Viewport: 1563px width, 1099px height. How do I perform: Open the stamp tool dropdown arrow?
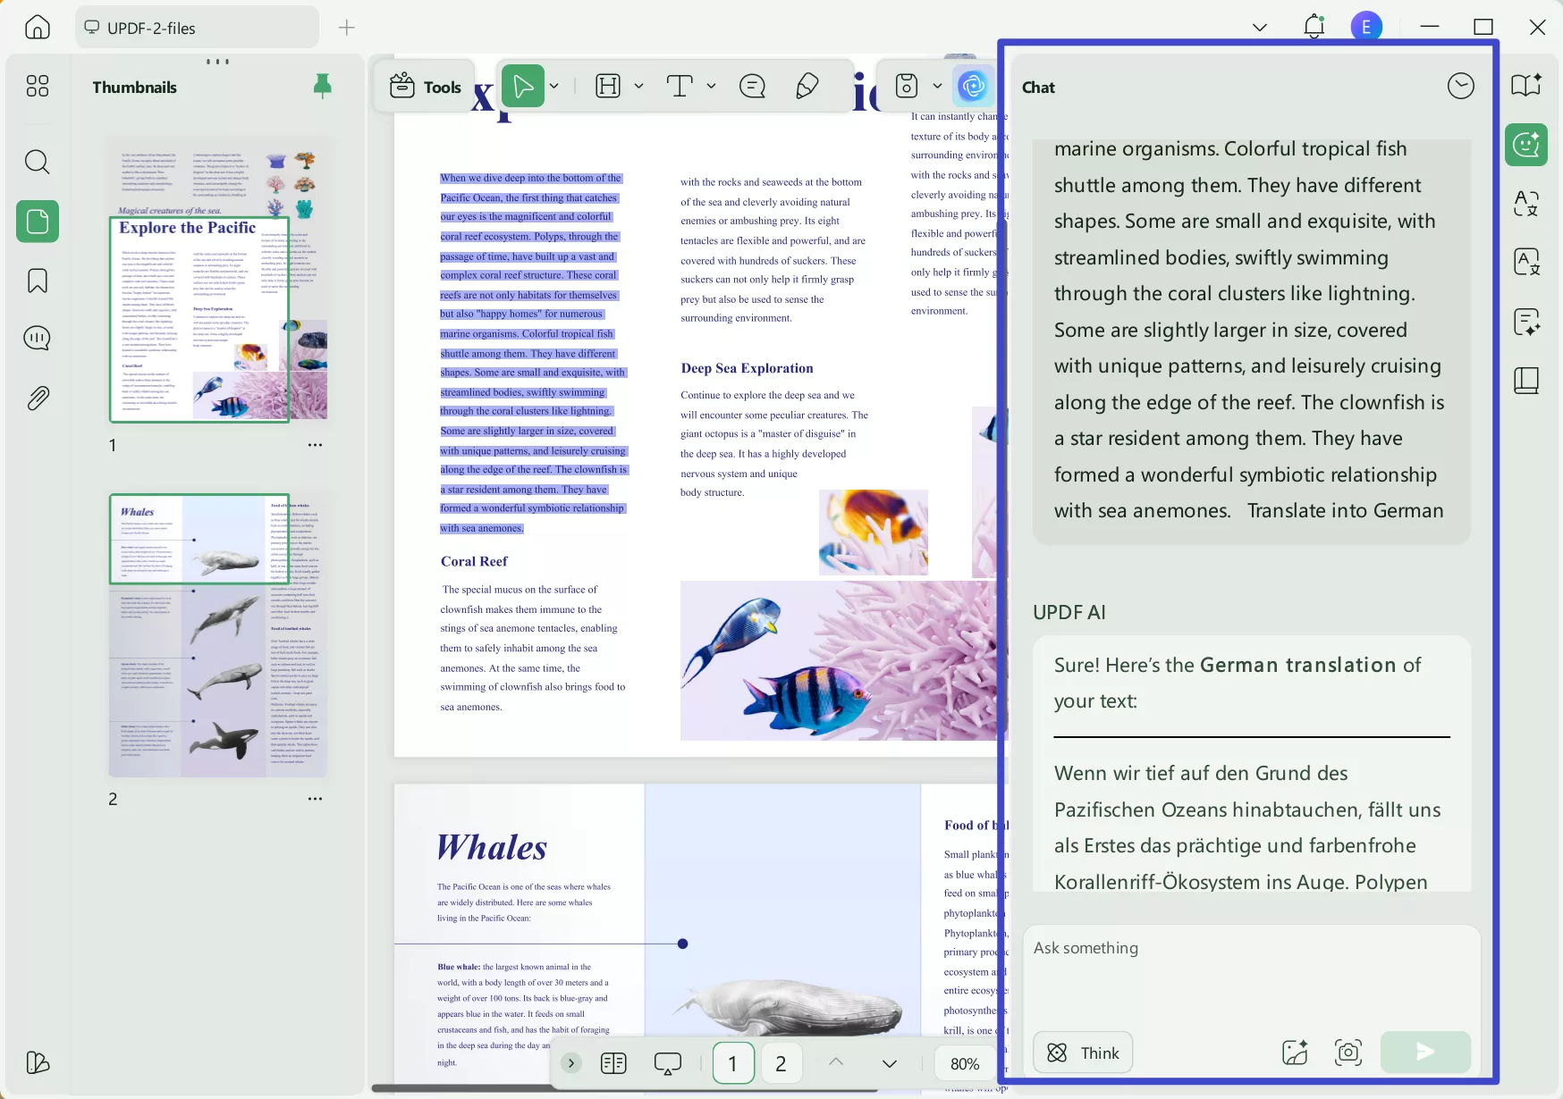[938, 86]
